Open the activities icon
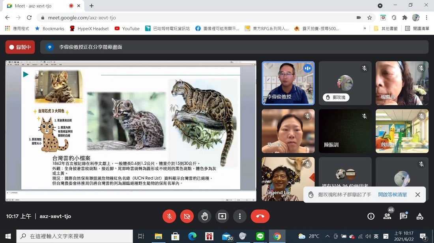 pos(420,217)
